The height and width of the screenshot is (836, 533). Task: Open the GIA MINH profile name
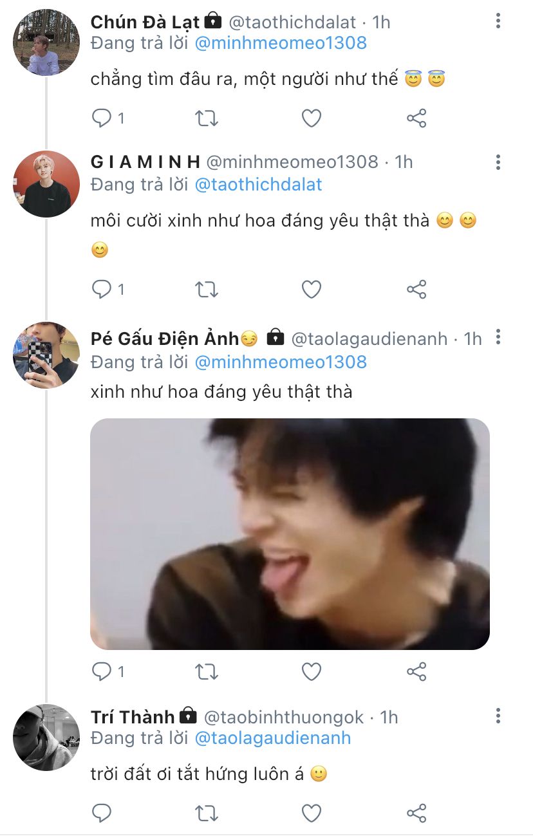click(x=145, y=162)
